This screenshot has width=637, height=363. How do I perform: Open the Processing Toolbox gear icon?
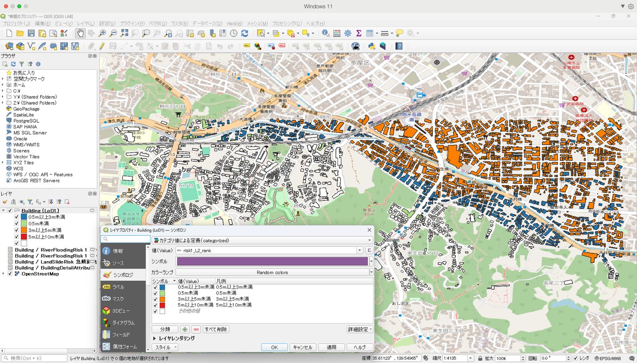pos(348,33)
